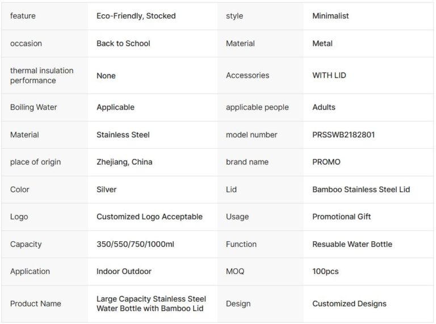Click the 'Indoor Outdoor' application value
The image size is (436, 324).
(x=124, y=271)
